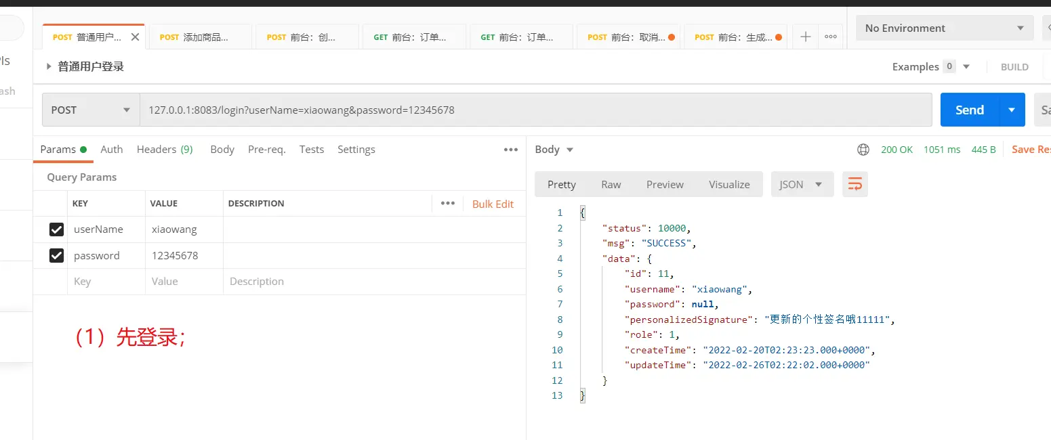Click the Bulk Edit link
This screenshot has height=440, width=1051.
tap(493, 204)
